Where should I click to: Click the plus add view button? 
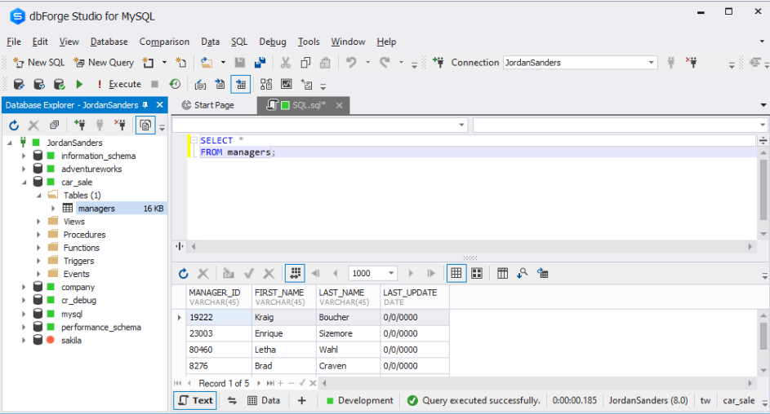301,401
